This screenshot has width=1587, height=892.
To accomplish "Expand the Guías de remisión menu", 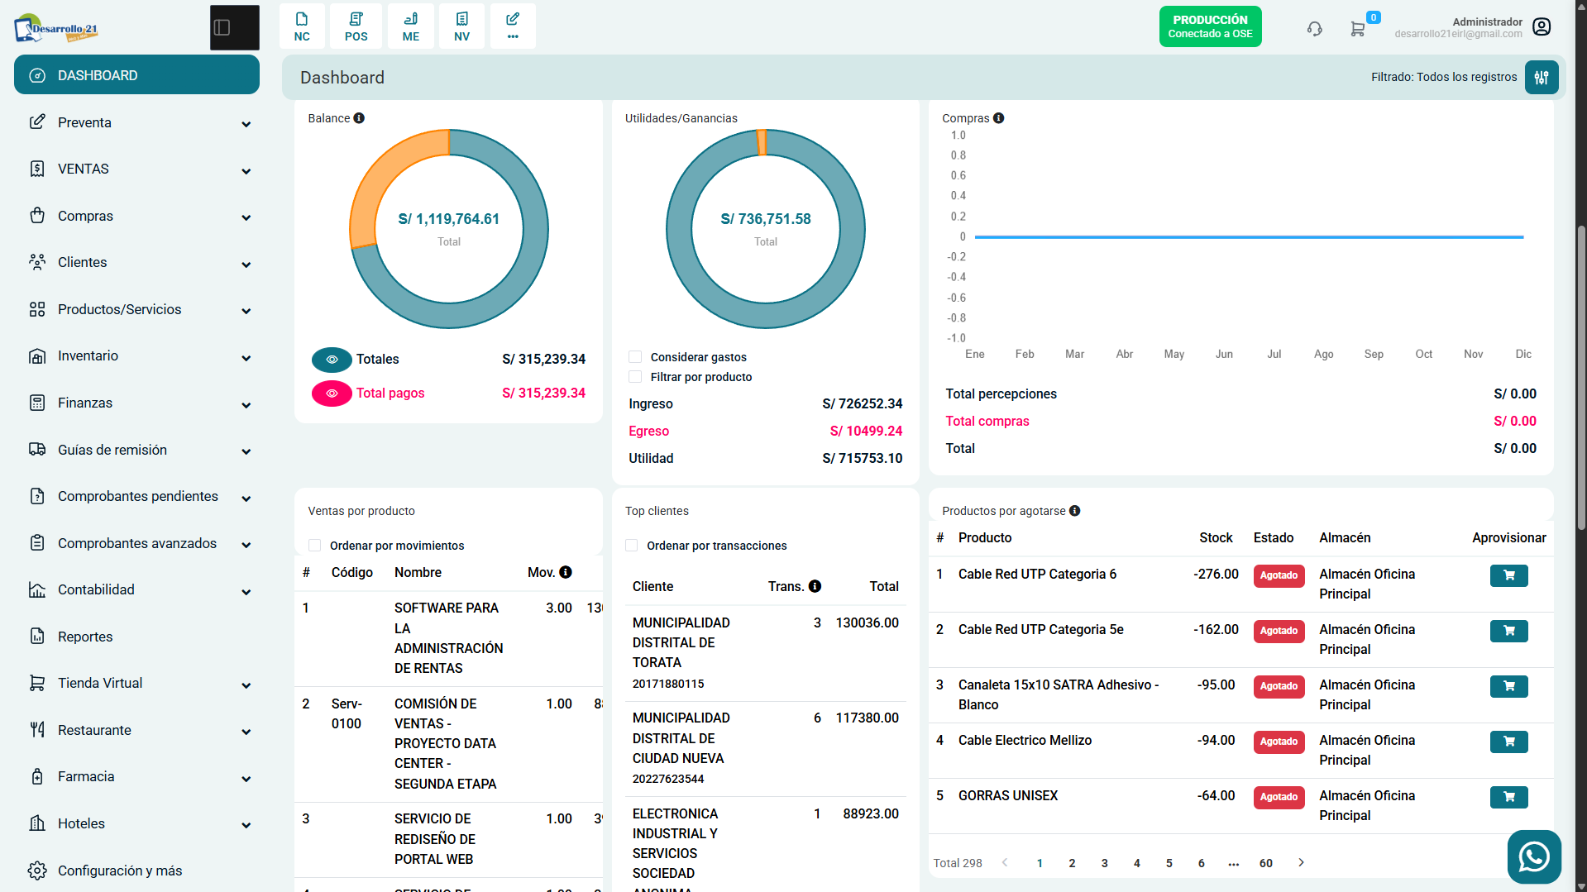I will (x=136, y=450).
